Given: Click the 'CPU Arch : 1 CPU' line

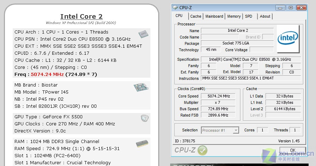Looking at the screenshot, I should (x=61, y=32).
